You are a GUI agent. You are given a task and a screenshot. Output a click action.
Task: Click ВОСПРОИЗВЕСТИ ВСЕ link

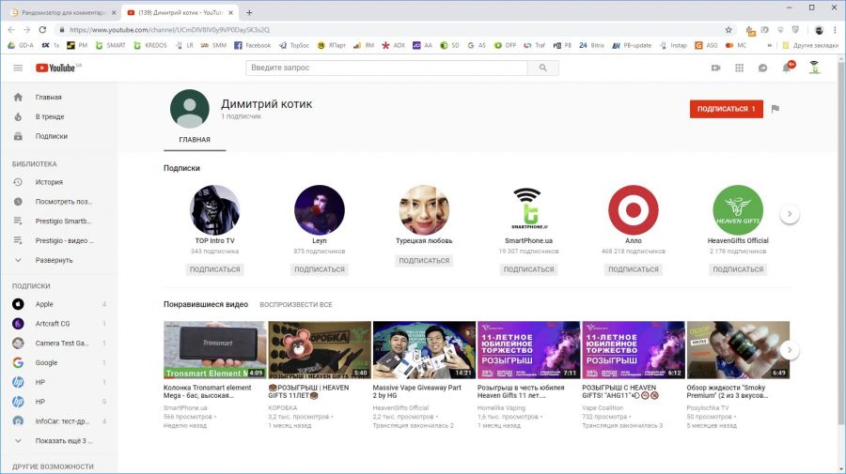[296, 305]
